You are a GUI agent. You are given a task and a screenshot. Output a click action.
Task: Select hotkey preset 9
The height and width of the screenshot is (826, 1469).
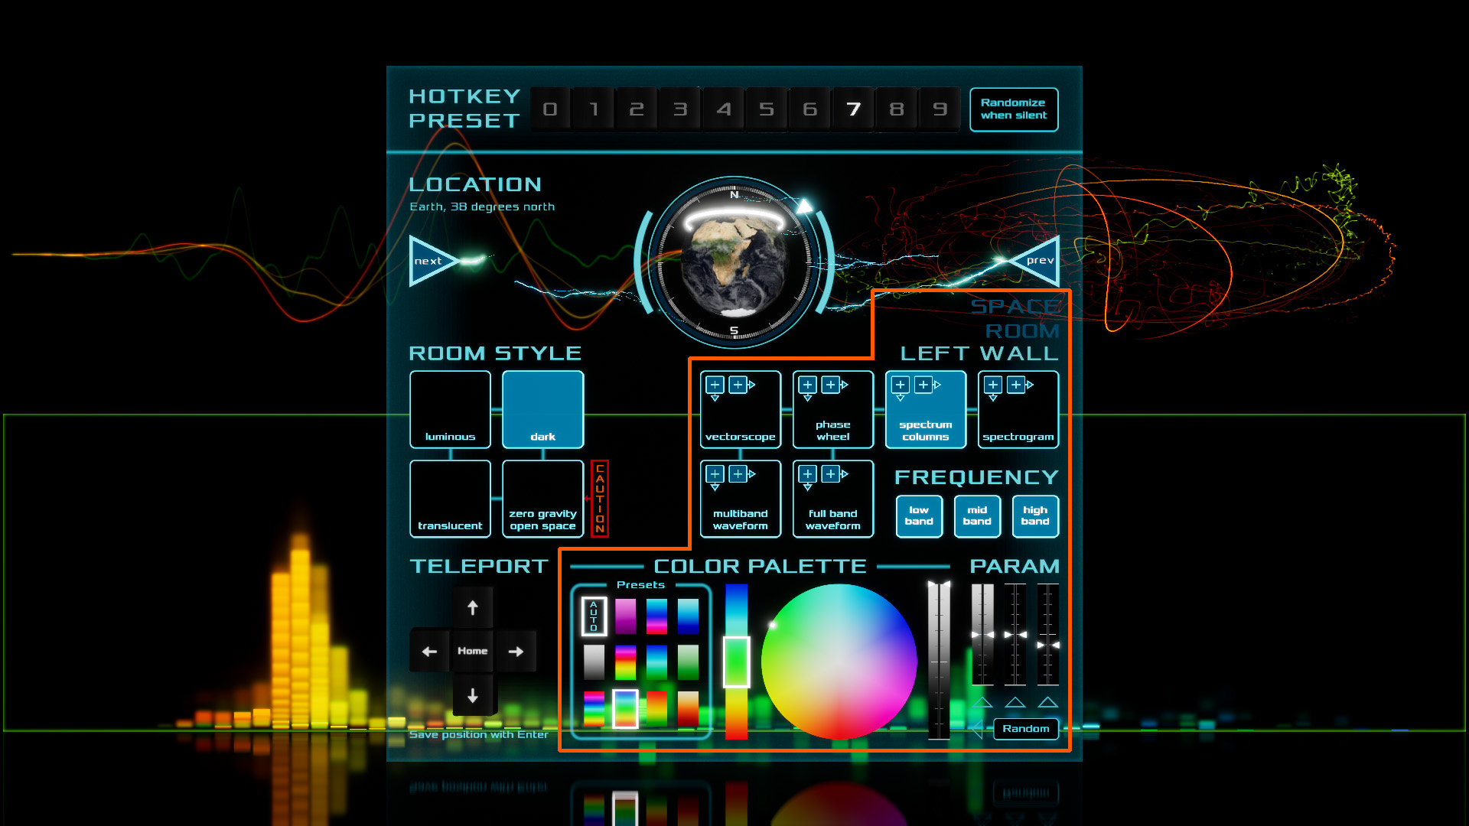940,109
